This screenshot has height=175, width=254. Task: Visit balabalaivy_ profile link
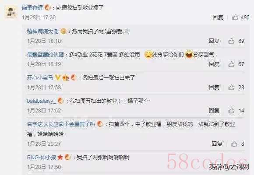click(42, 101)
